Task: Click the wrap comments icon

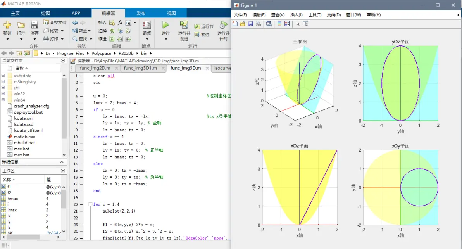Action: point(128,31)
